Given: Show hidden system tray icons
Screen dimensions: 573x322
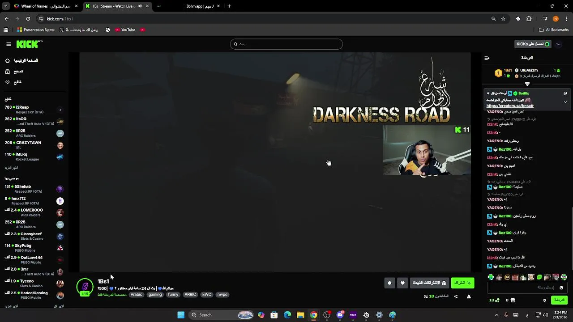Looking at the screenshot, I should pos(496,315).
